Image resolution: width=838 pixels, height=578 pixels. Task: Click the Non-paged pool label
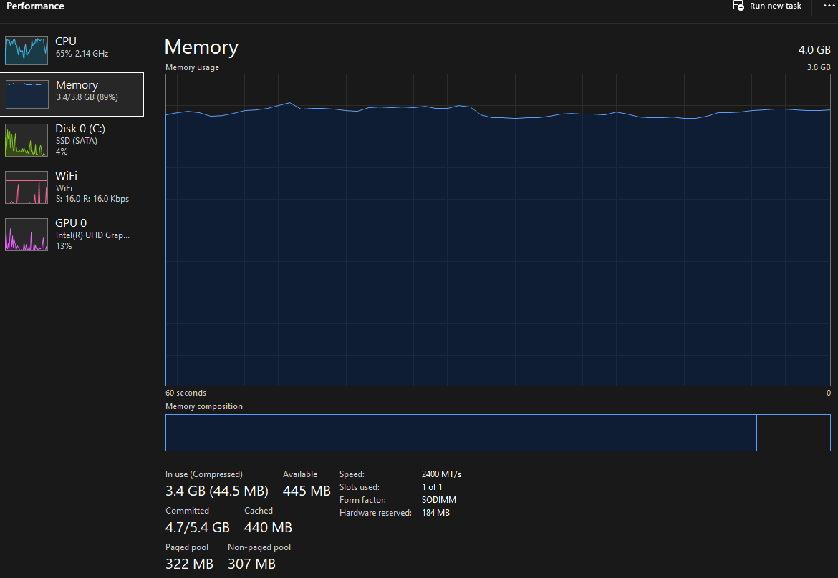[259, 547]
